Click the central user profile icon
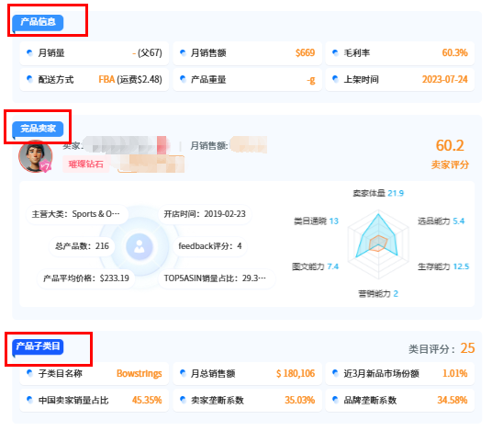Image resolution: width=492 pixels, height=431 pixels. point(140,246)
